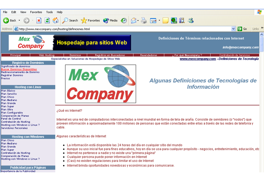Open the Edit menu
This screenshot has width=264, height=182.
14,12
